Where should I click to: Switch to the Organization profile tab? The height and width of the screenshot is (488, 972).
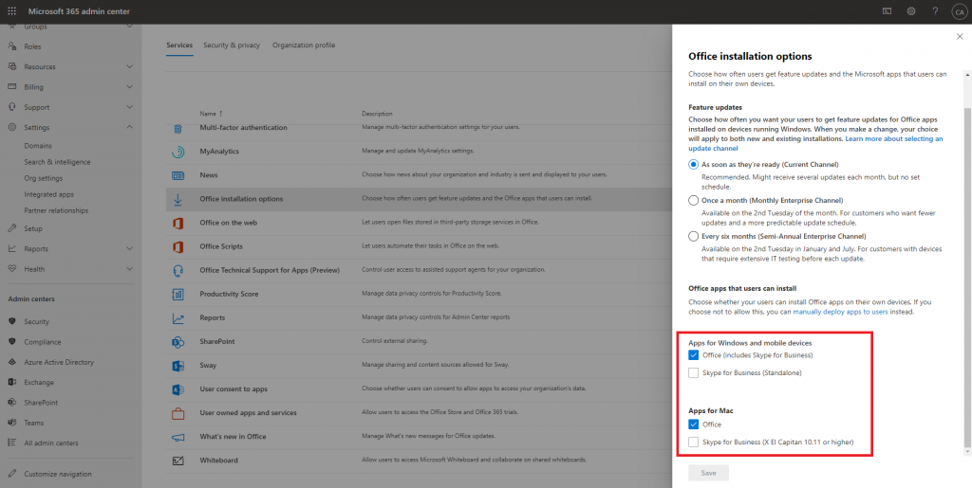click(304, 45)
